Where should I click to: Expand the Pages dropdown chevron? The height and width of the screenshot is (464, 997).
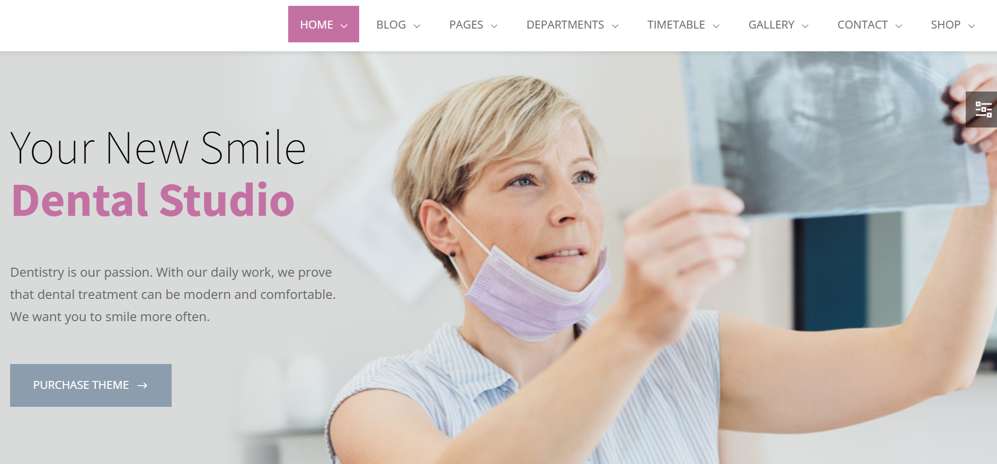[494, 25]
